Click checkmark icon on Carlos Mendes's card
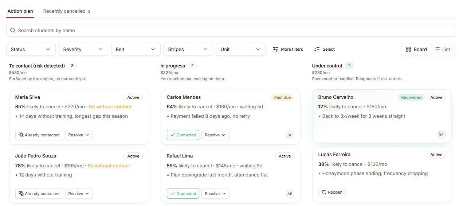 173,135
